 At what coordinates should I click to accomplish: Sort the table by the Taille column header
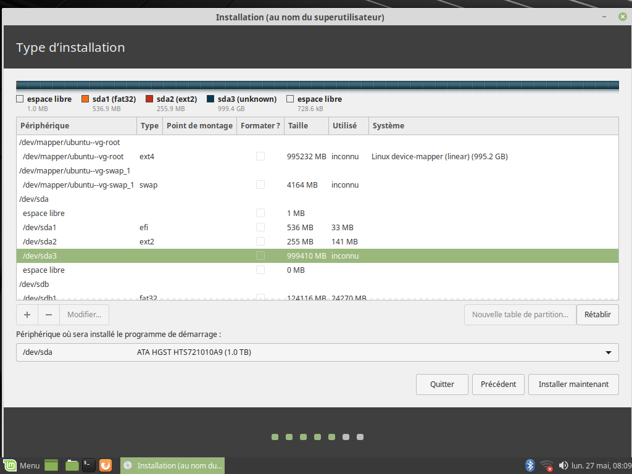(306, 126)
